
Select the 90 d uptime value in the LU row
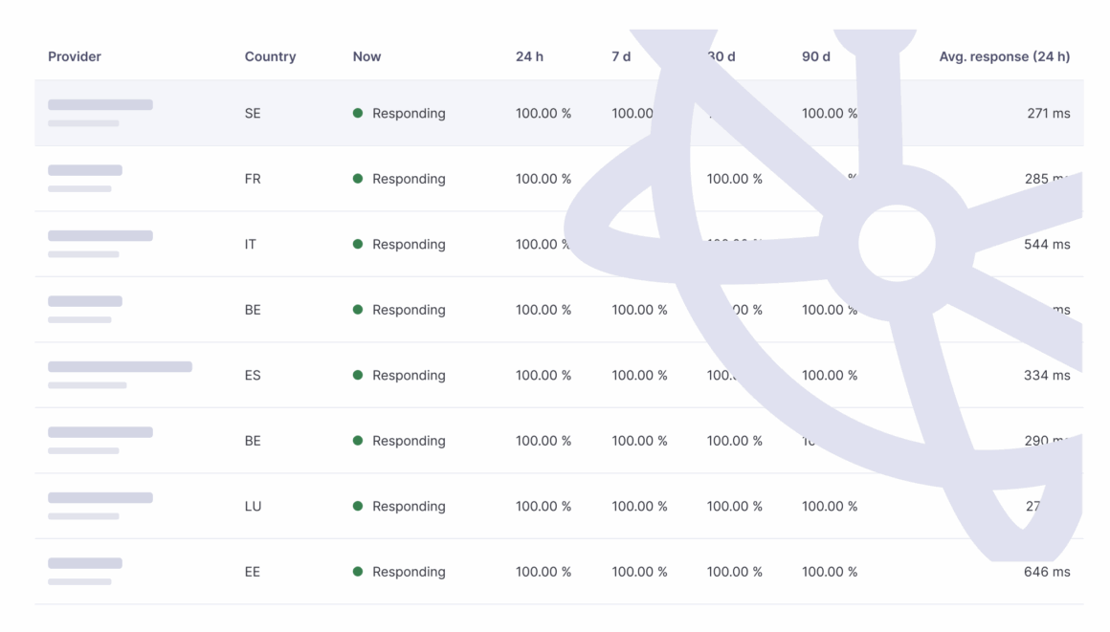[830, 506]
